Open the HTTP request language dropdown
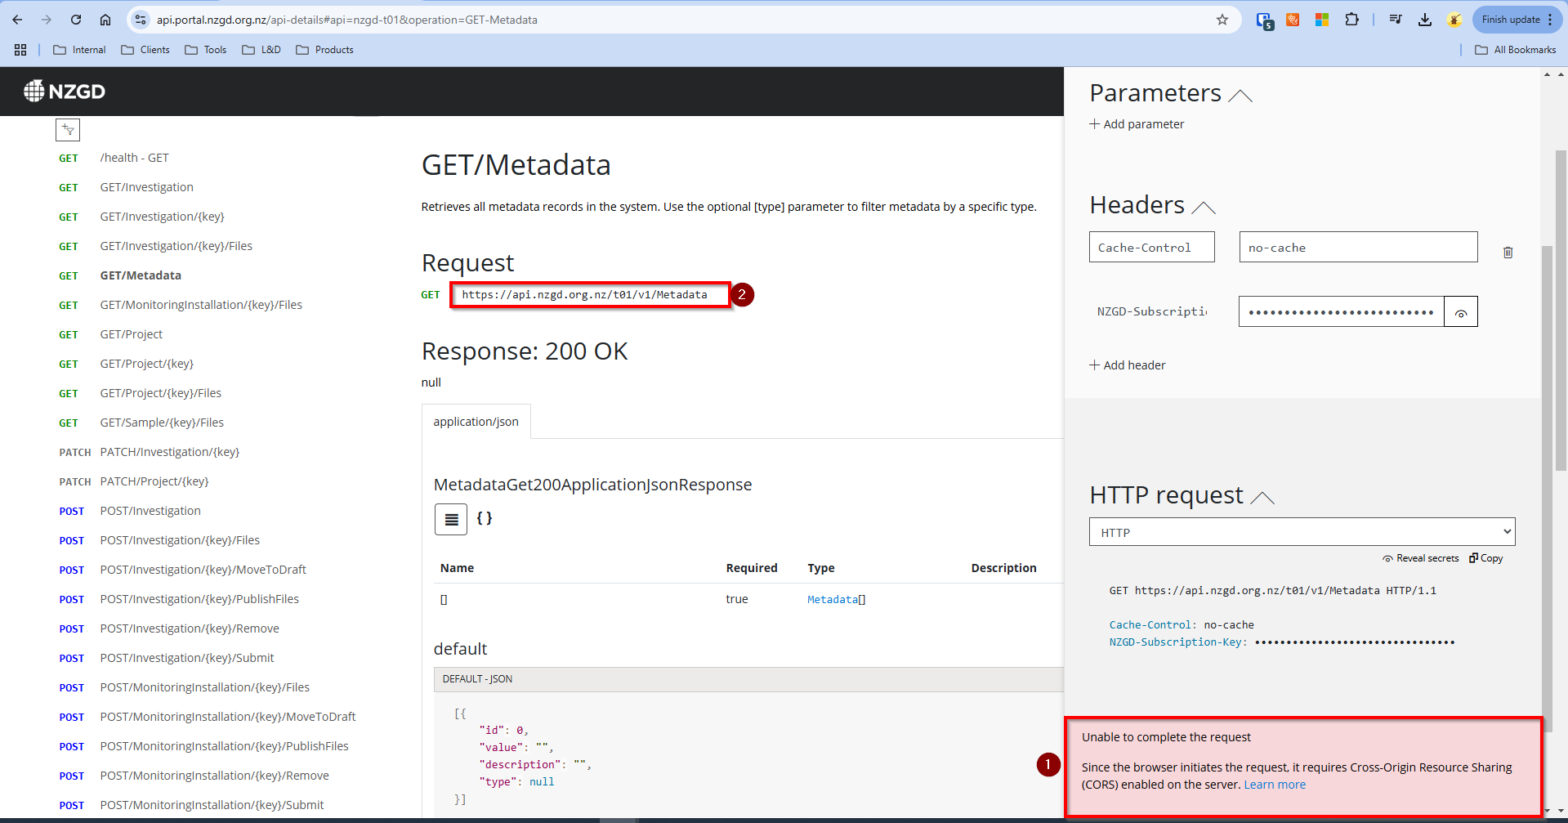1568x823 pixels. [1302, 532]
